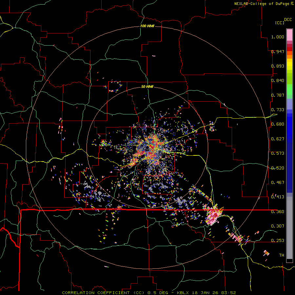295x295 pixels.
Task: Click the 0.573 scale value
Action: coord(278,153)
